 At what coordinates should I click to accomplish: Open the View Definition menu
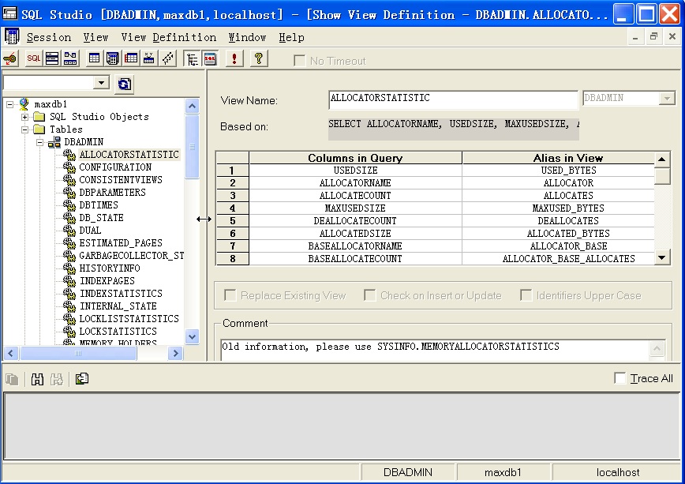point(168,37)
